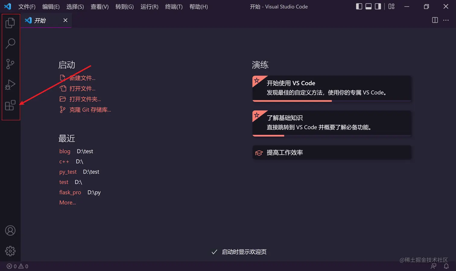Open the 选择(S) menu
The height and width of the screenshot is (271, 456).
75,7
